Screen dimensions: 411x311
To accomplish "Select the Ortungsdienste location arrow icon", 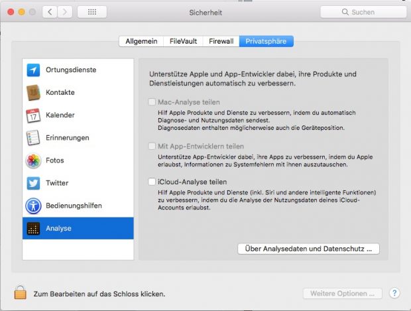I will tap(33, 70).
